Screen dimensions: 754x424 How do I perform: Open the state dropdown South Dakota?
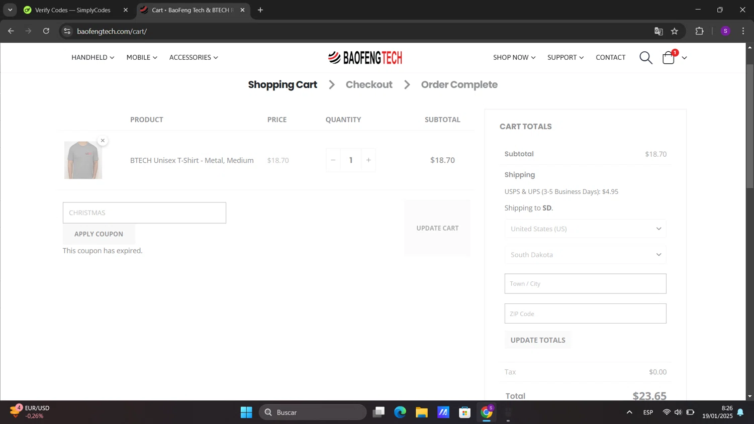pos(586,255)
